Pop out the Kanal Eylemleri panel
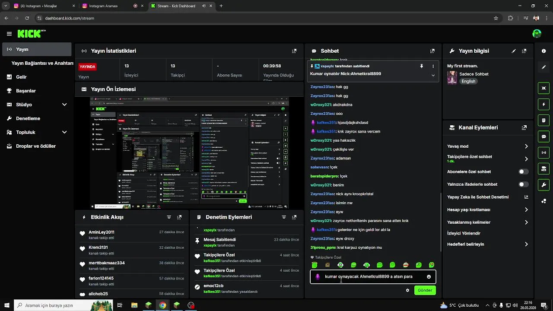Viewport: 553px width, 311px height. pos(524,128)
